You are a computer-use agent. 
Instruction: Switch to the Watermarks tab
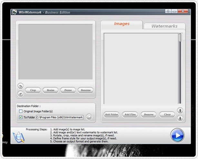[x=164, y=26]
